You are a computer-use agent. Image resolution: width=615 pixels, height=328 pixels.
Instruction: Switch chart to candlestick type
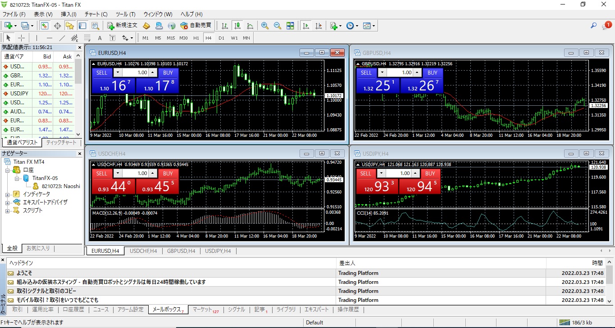click(x=237, y=26)
